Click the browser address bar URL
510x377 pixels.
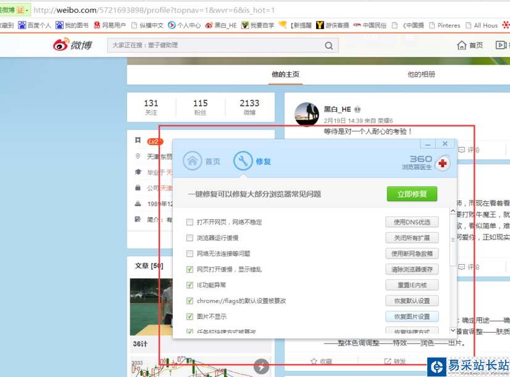coord(154,10)
